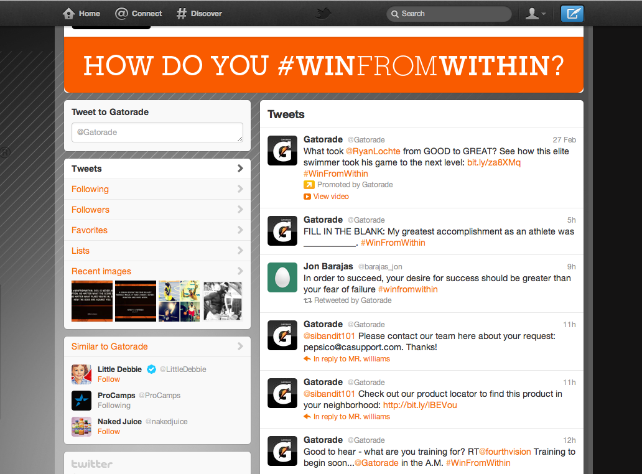Click Jon Barajas name in tweet
Viewport: 642px width, 474px height.
click(x=328, y=266)
